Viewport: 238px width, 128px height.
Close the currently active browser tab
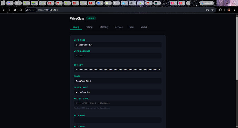(166, 3)
